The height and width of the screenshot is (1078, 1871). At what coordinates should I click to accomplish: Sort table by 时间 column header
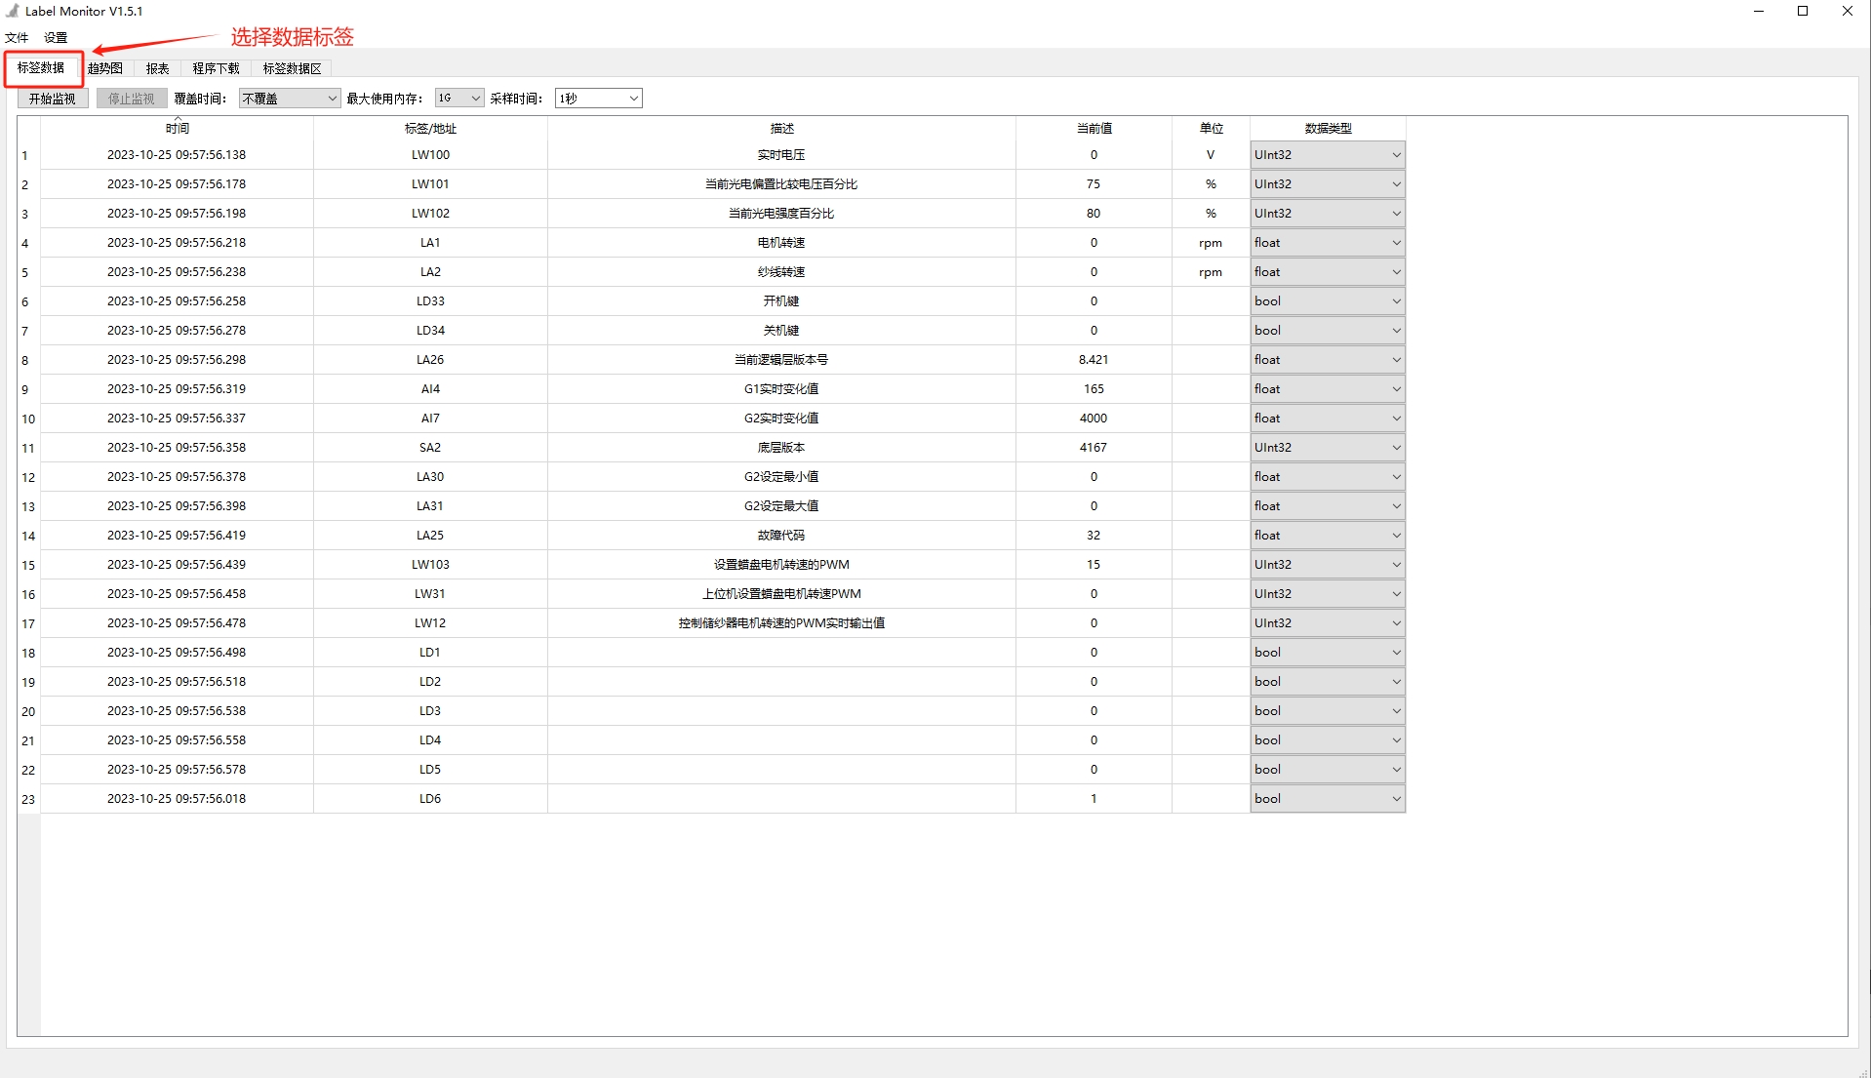177,129
